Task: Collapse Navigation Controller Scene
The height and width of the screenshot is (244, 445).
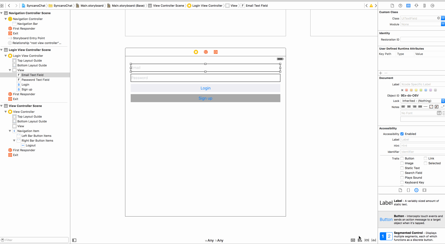Action: coord(2,13)
